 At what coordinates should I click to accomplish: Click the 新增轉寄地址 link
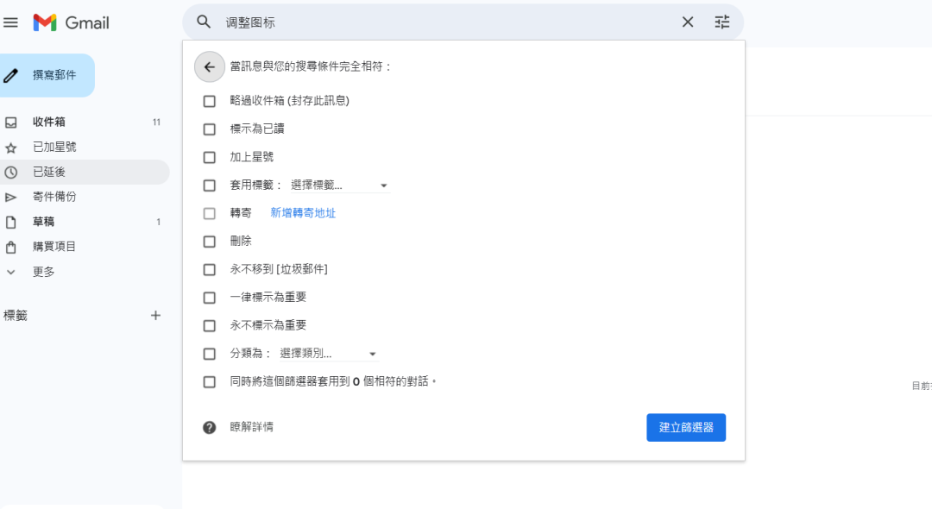pyautogui.click(x=303, y=212)
